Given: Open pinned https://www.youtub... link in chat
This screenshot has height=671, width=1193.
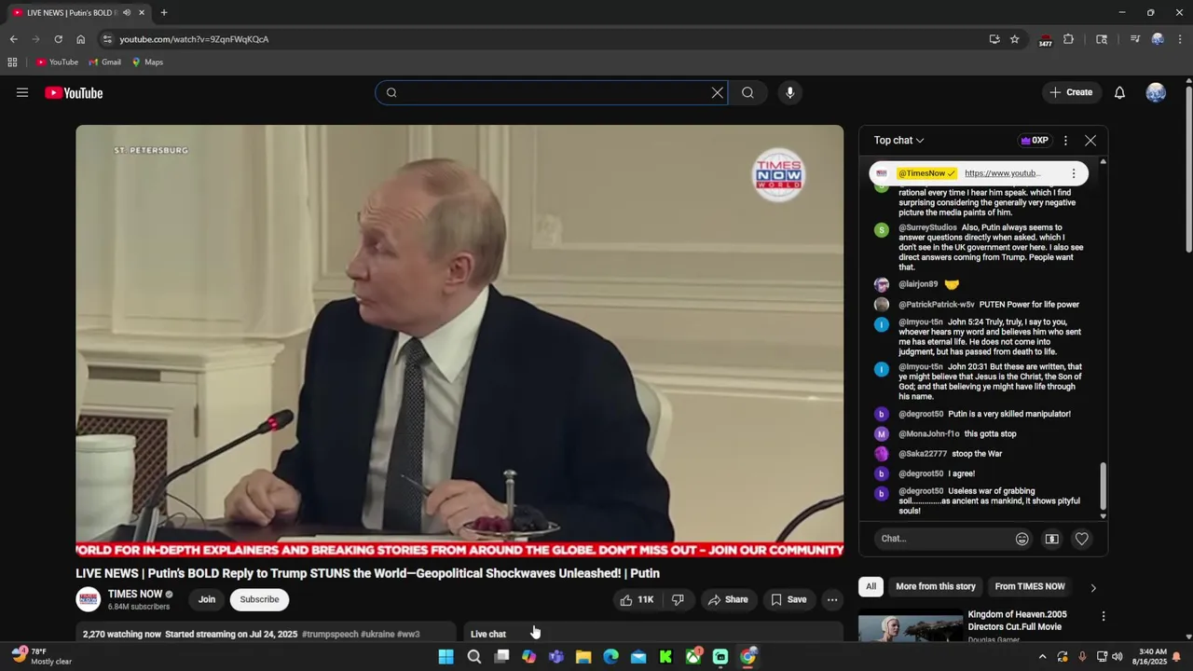Looking at the screenshot, I should click(x=1002, y=173).
